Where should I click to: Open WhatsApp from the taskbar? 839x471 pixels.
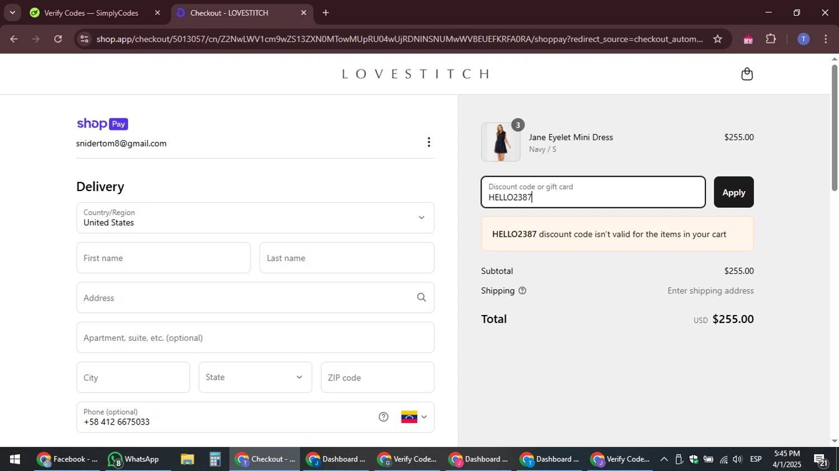[x=134, y=459]
